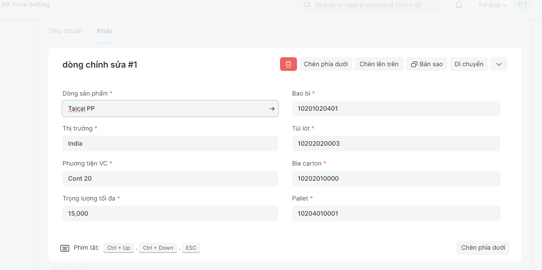
Task: Click the bottom Chèn phía dưới button
Action: point(483,248)
